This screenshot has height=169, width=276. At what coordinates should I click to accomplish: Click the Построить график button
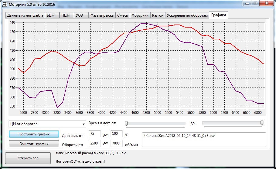34,134
